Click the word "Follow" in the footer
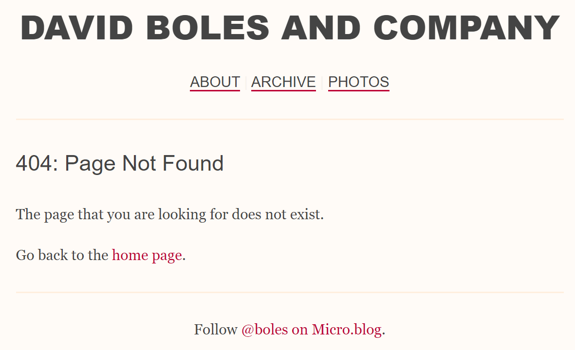Viewport: 575px width, 350px height. pos(216,330)
